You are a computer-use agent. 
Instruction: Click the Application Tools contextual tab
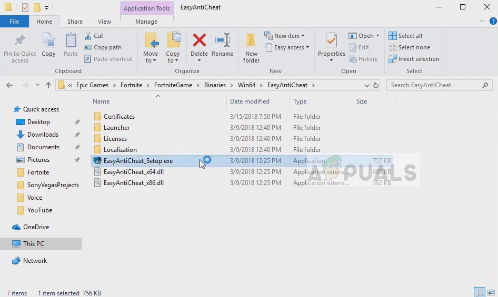[147, 8]
